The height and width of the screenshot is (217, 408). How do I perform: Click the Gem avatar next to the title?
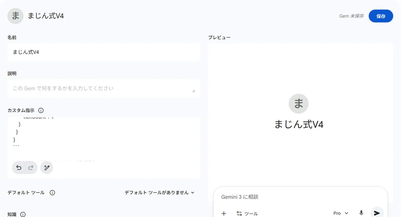(x=15, y=16)
